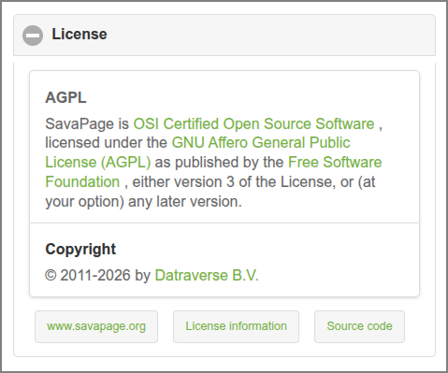The height and width of the screenshot is (373, 448).
Task: Click the Source code button
Action: (x=359, y=326)
